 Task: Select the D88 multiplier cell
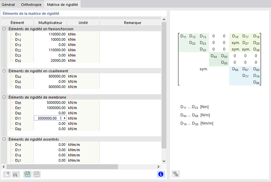coord(50,129)
